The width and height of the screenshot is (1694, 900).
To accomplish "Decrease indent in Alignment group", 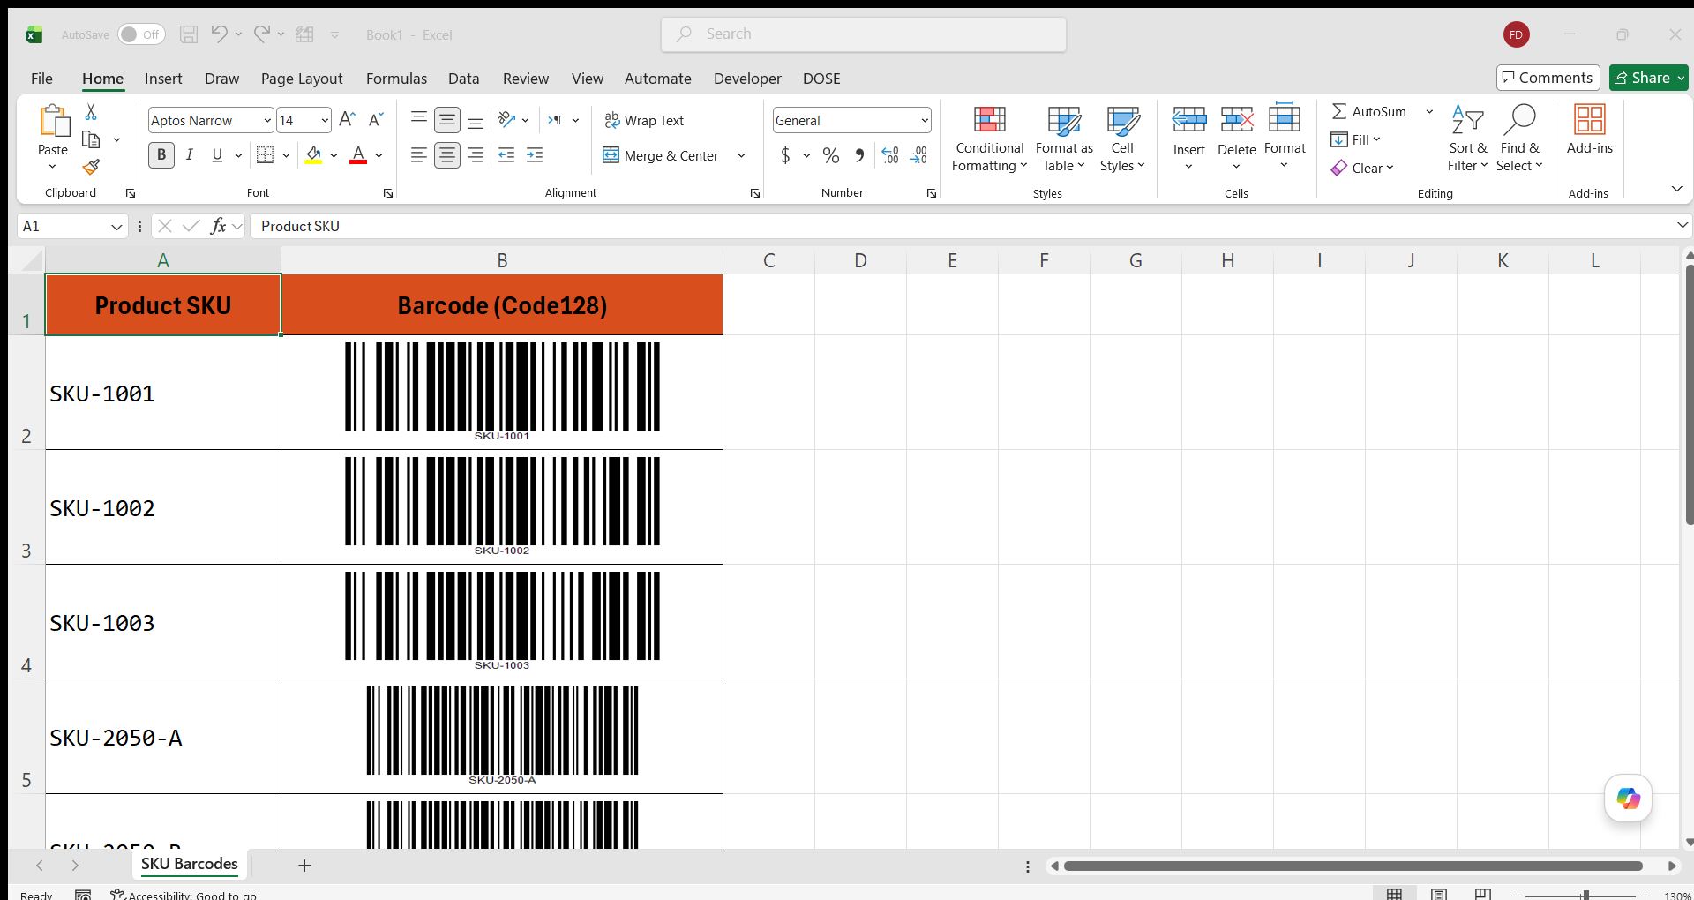I will [x=506, y=155].
